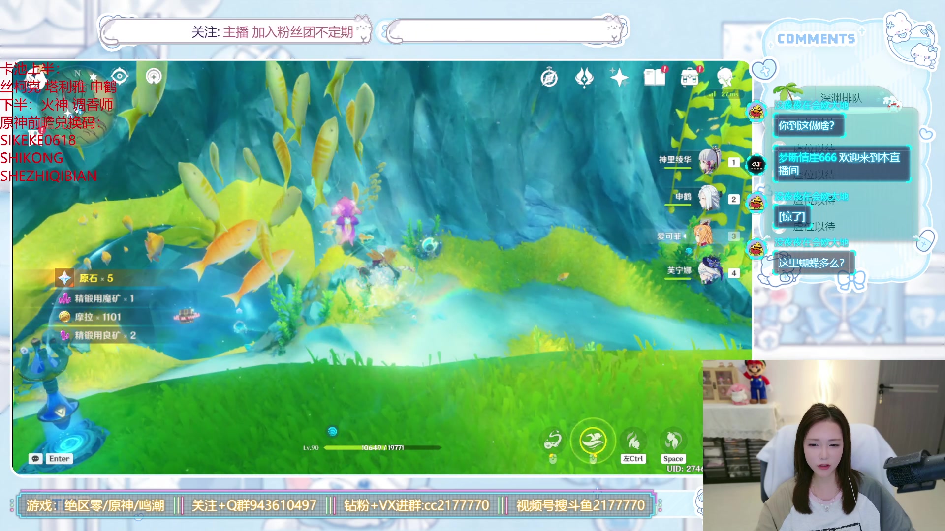The width and height of the screenshot is (945, 531).
Task: Click the 钻粉+VX进群:cc2177770 ticker text
Action: tap(416, 505)
